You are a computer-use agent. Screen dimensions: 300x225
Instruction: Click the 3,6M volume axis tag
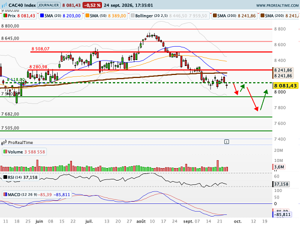point(279,167)
